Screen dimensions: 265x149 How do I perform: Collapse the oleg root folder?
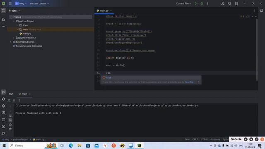pyautogui.click(x=11, y=17)
